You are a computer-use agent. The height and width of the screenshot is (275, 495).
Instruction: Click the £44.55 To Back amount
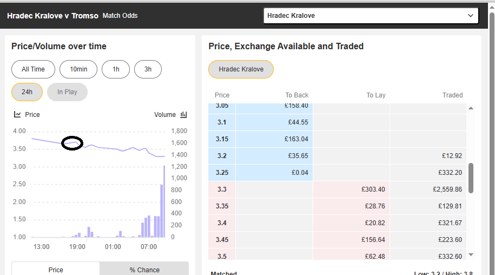[x=298, y=122]
